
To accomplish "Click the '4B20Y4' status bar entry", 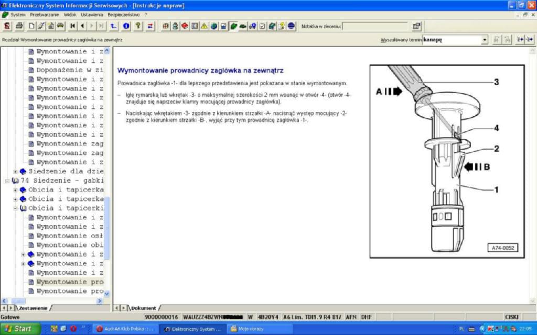I will (x=268, y=317).
